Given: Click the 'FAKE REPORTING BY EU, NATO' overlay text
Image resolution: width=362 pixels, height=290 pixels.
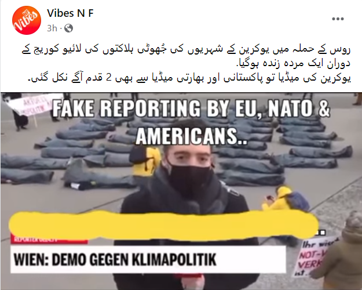Looking at the screenshot, I should pos(191,108).
